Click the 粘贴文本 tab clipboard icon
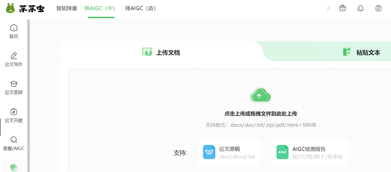391x172 pixels. click(347, 52)
